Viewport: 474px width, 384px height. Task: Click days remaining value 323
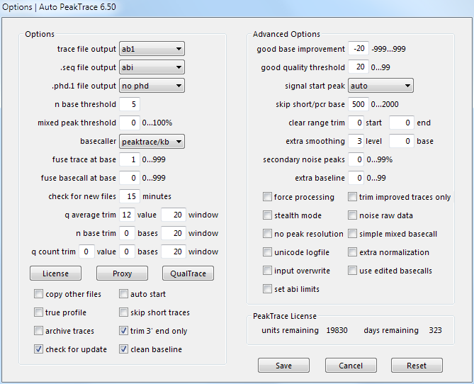click(x=435, y=330)
